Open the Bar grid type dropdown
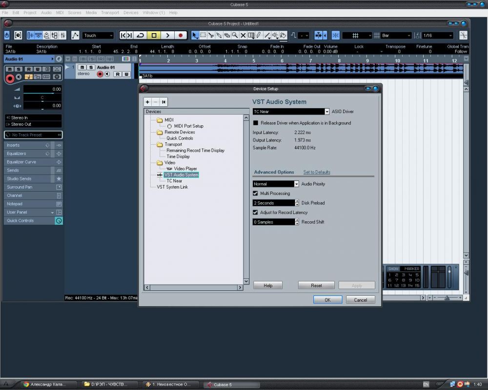 coord(396,36)
